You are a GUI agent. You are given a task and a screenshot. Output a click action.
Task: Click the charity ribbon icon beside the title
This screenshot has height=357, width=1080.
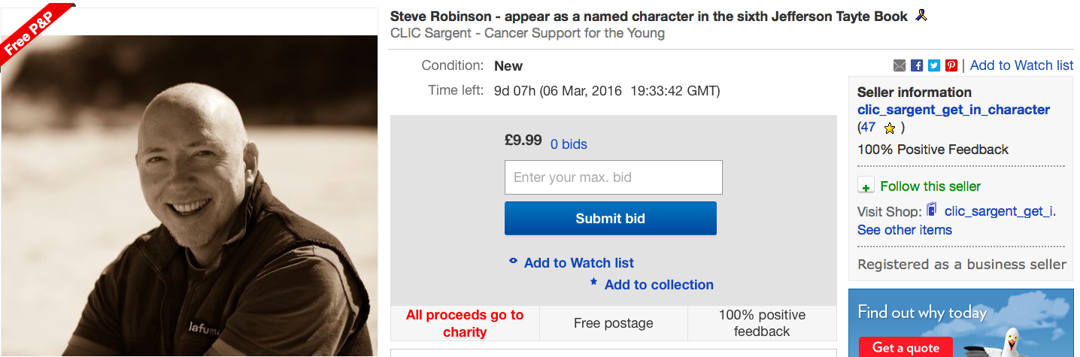point(921,16)
